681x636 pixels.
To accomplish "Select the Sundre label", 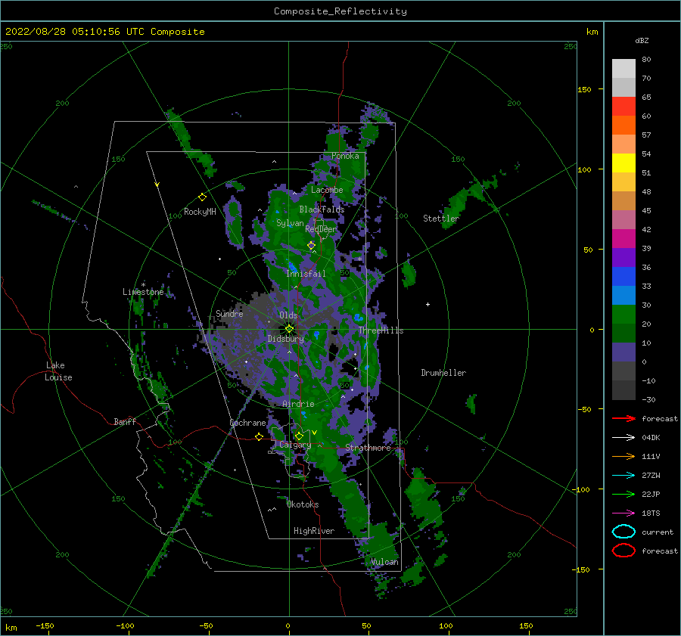I will [x=229, y=313].
